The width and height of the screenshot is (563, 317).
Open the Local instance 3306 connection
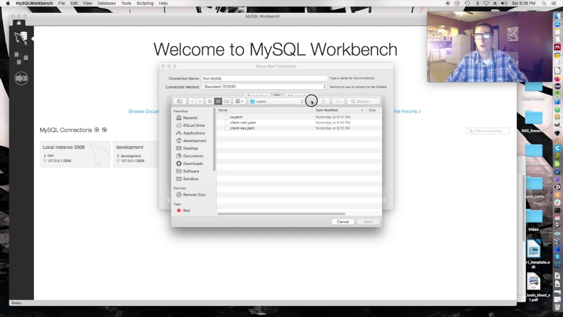coord(75,154)
